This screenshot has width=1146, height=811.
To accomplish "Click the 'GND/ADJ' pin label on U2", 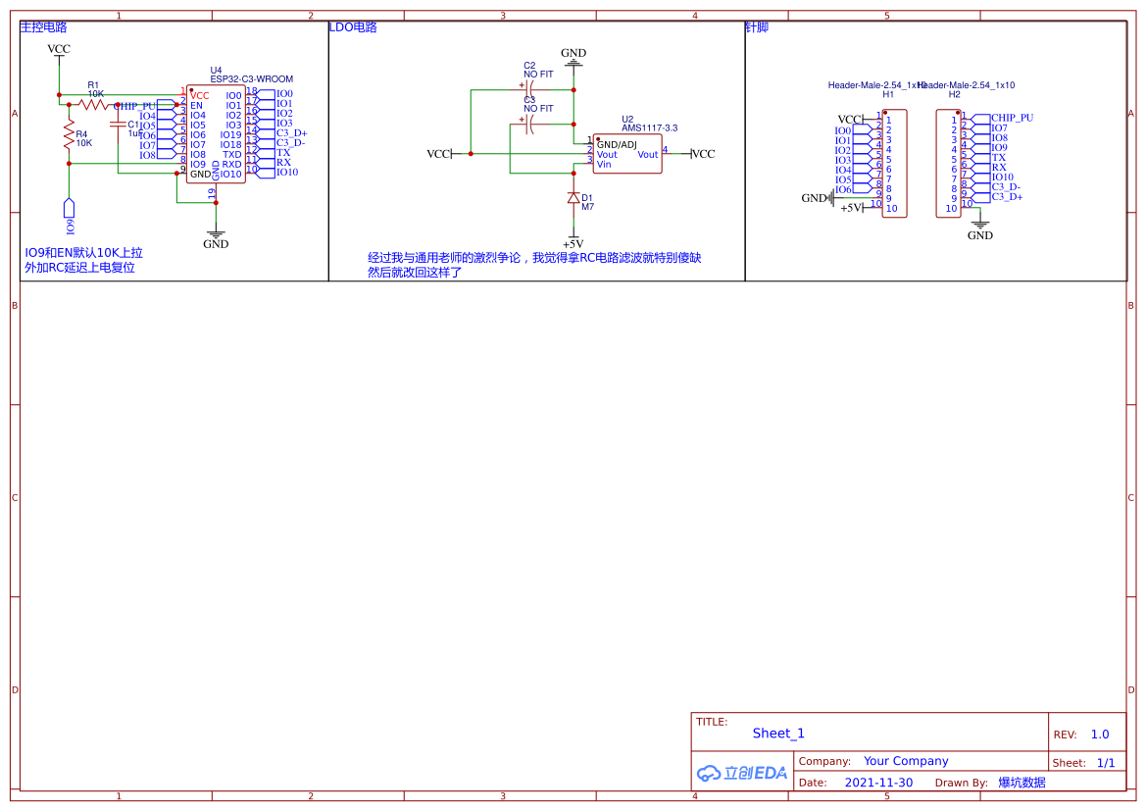I will pyautogui.click(x=617, y=145).
